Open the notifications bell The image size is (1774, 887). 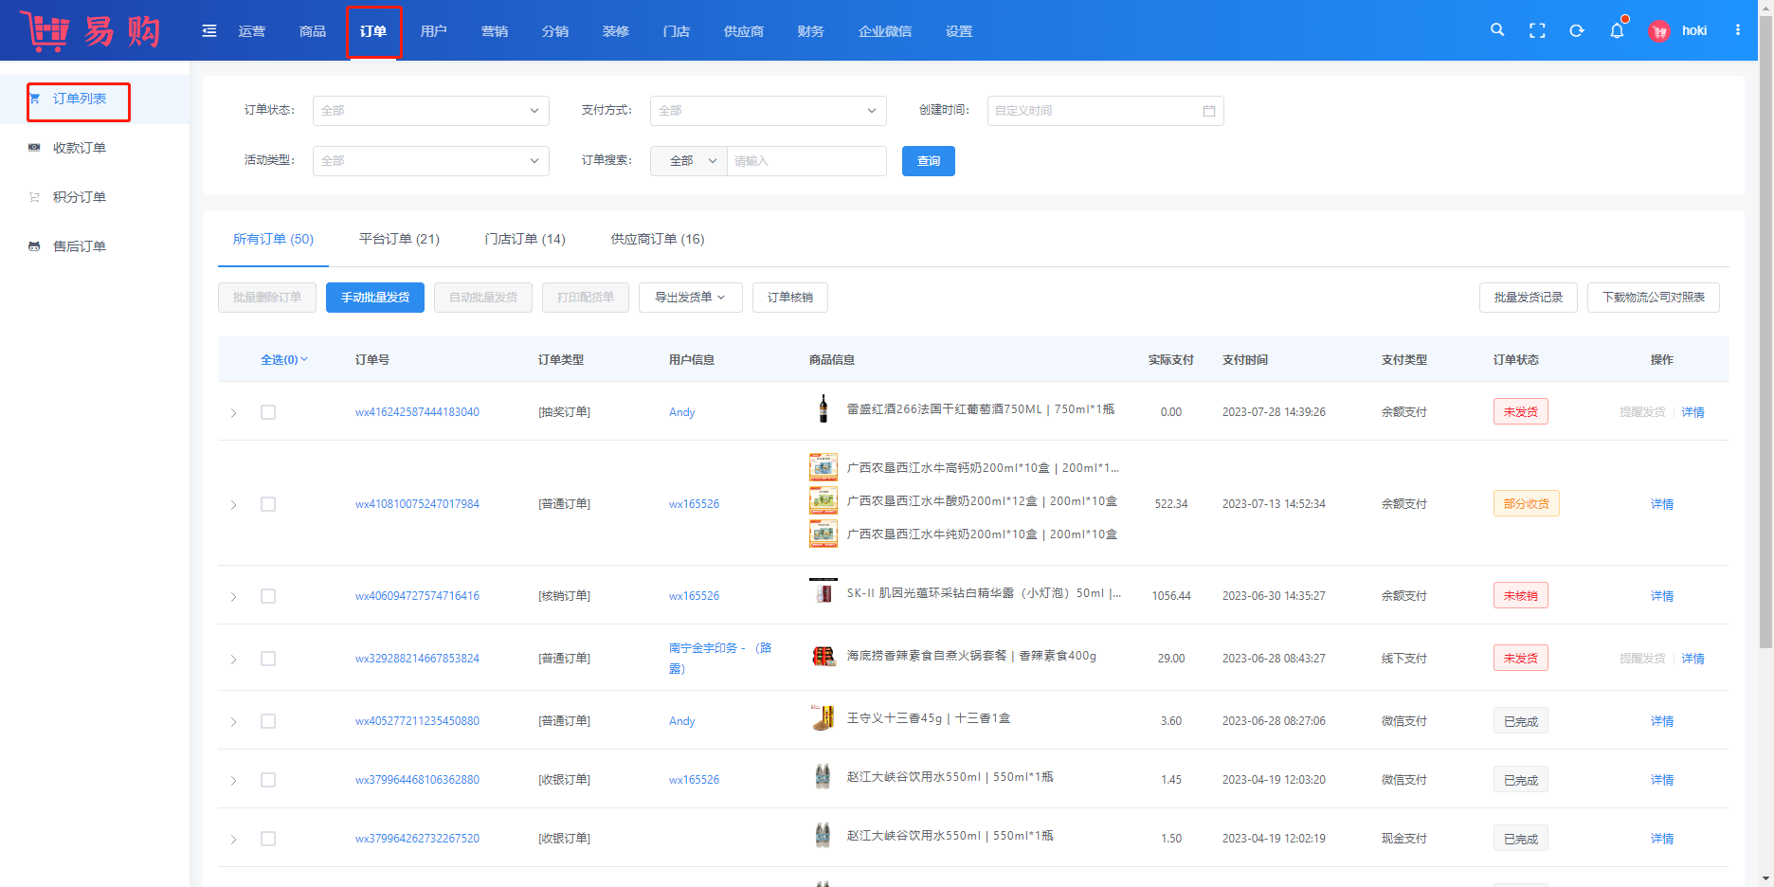pos(1617,30)
